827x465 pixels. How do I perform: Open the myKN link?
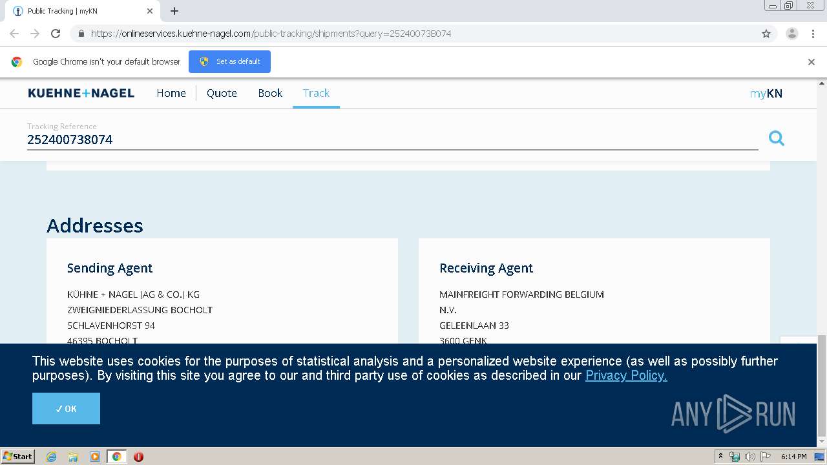tap(766, 94)
